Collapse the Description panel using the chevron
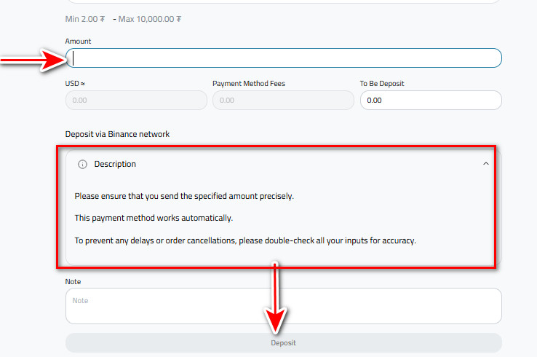 tap(486, 165)
